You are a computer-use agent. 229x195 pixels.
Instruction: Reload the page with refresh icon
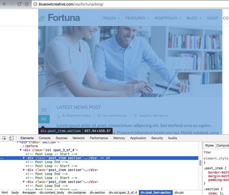(x=19, y=4)
